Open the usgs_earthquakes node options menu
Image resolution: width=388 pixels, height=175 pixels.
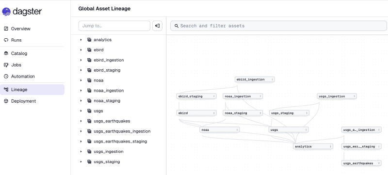pyautogui.click(x=379, y=163)
